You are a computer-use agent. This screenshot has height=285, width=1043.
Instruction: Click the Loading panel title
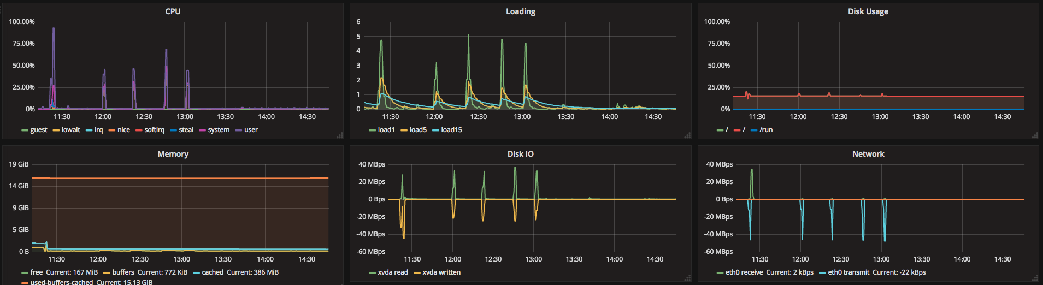pyautogui.click(x=520, y=11)
